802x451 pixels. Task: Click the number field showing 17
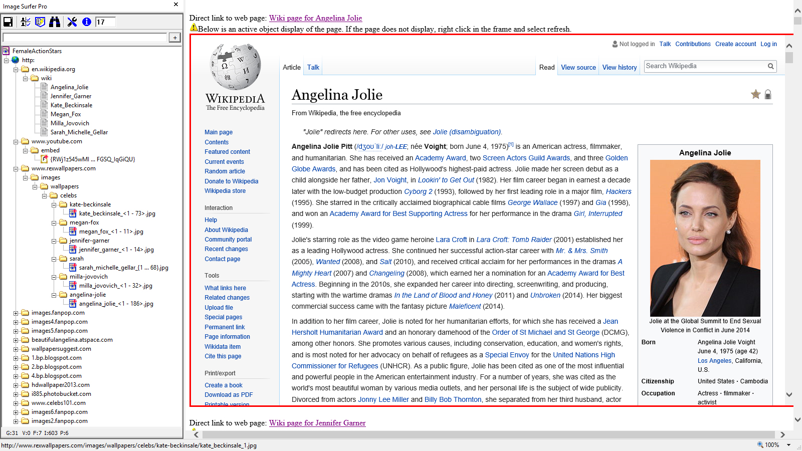point(105,22)
